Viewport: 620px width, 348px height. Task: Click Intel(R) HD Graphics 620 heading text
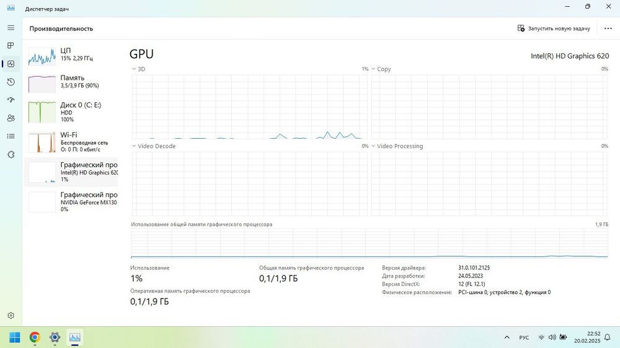[570, 56]
